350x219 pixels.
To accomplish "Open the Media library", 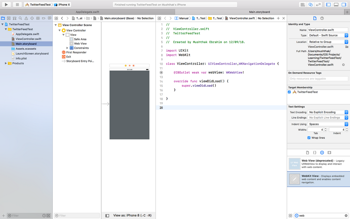I will click(x=329, y=152).
